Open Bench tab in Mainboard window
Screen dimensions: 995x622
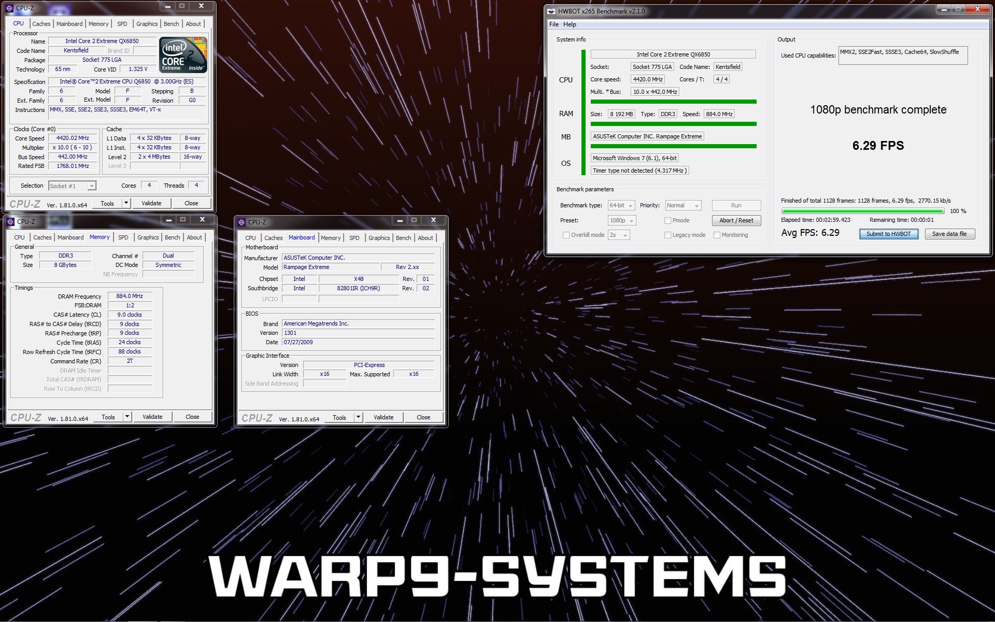(x=403, y=238)
